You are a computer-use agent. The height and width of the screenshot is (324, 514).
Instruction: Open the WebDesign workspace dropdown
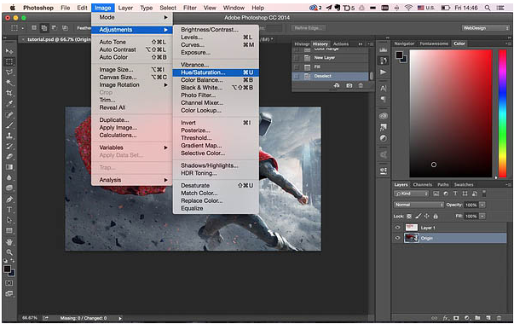[486, 28]
